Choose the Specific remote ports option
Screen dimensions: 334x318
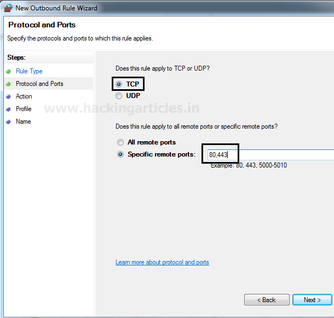pos(120,154)
